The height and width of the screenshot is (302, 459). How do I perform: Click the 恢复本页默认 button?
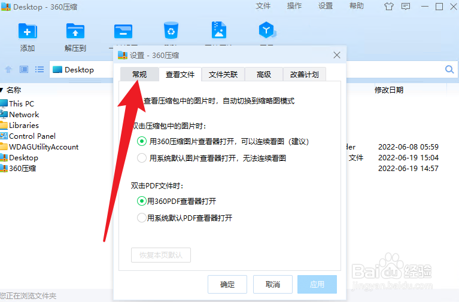[x=161, y=255]
